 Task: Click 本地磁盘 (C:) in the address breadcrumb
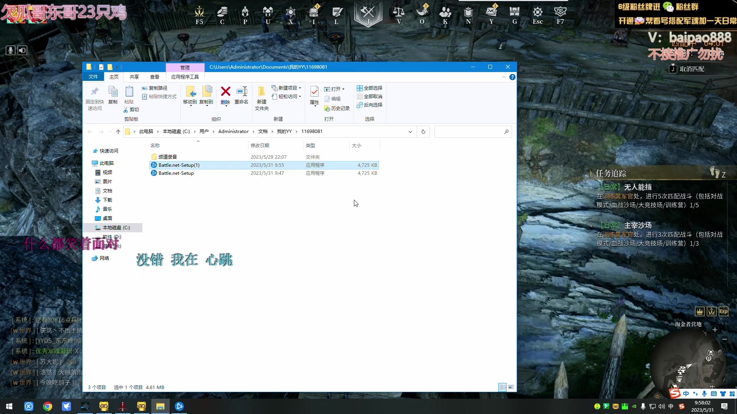click(x=176, y=131)
